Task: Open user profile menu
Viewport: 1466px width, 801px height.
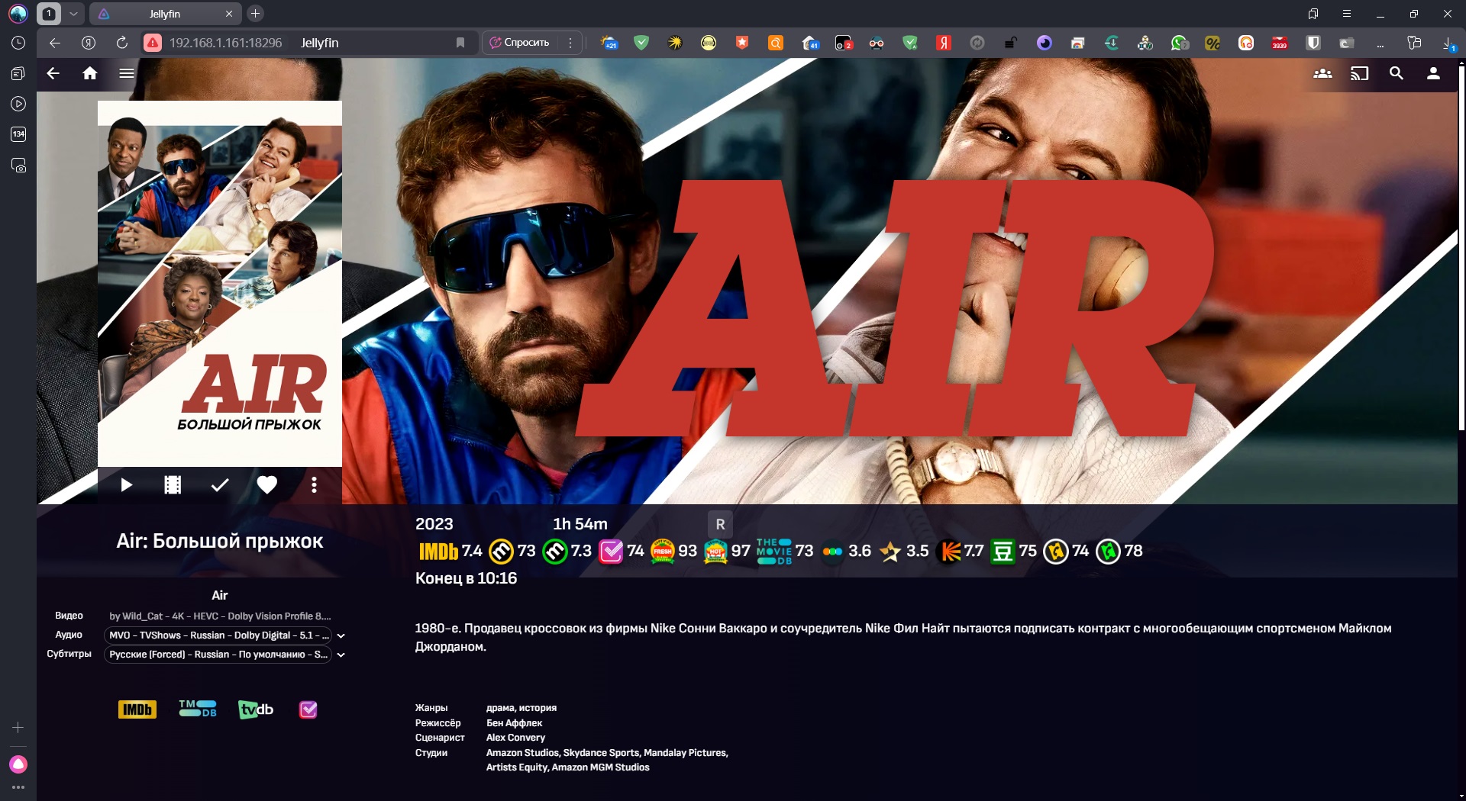Action: point(1433,73)
